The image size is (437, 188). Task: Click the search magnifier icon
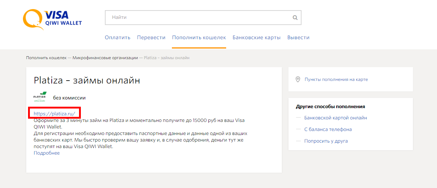pos(295,17)
